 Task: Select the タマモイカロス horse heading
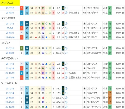click(x=8, y=18)
